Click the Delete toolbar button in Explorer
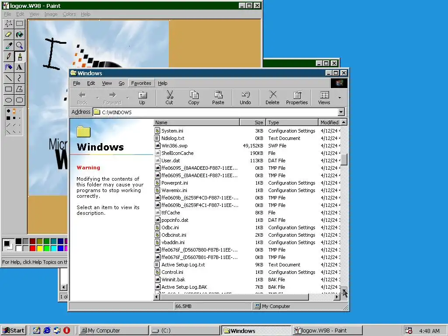This screenshot has height=336, width=448. click(272, 98)
